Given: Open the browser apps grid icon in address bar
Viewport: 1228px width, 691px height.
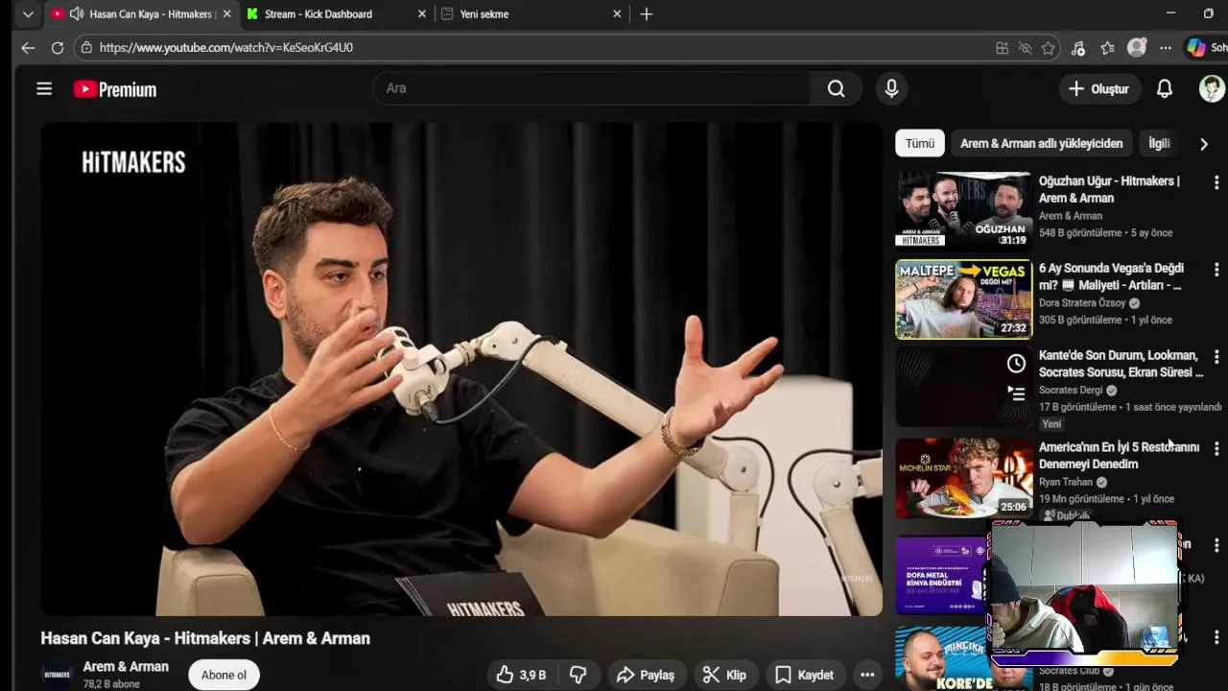Looking at the screenshot, I should 1002,48.
